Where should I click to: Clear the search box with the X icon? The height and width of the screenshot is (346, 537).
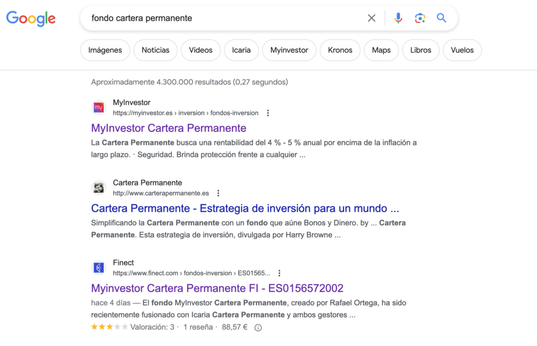point(372,18)
